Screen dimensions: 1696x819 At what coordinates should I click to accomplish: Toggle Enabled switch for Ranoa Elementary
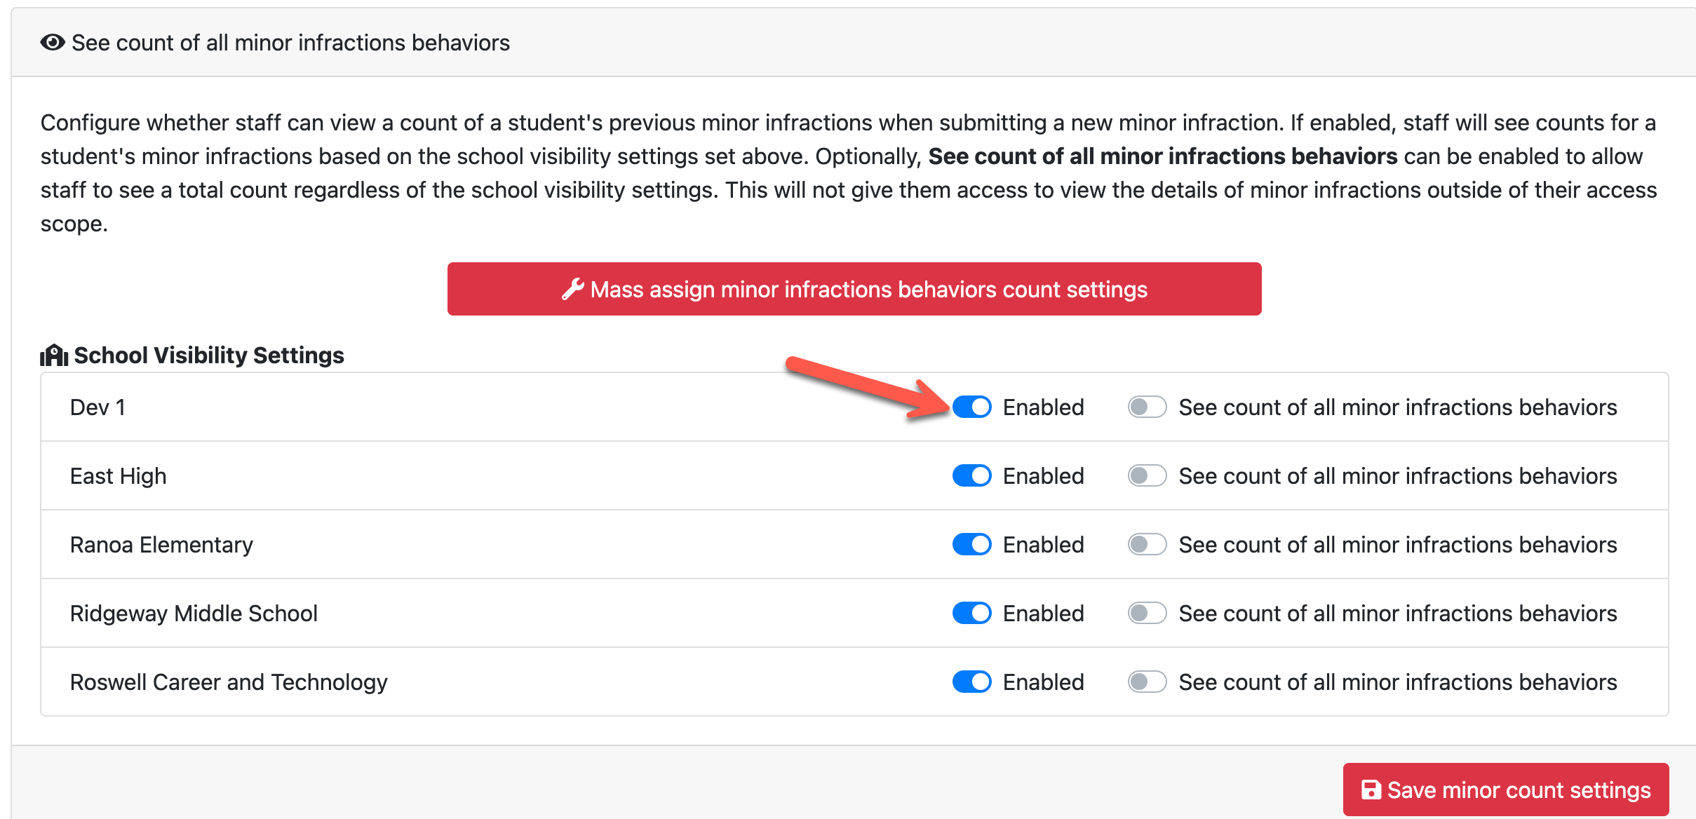click(971, 545)
